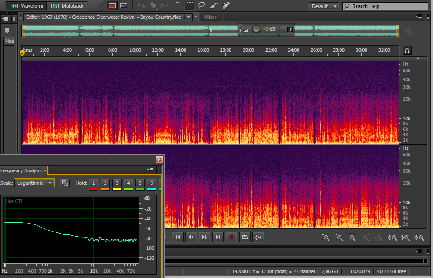Click the yellow playhead marker
The height and width of the screenshot is (278, 433).
click(x=22, y=52)
